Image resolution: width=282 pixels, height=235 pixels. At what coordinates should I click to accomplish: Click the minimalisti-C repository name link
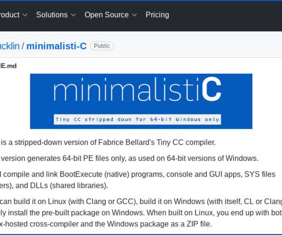[x=56, y=46]
